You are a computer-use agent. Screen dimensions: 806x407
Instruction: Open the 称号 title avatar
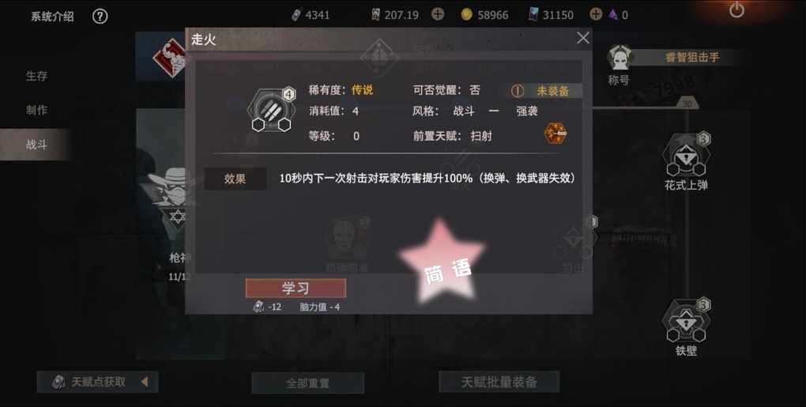619,58
